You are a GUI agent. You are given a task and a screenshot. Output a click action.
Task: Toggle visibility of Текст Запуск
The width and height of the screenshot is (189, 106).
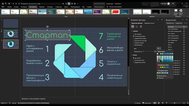[184, 34]
